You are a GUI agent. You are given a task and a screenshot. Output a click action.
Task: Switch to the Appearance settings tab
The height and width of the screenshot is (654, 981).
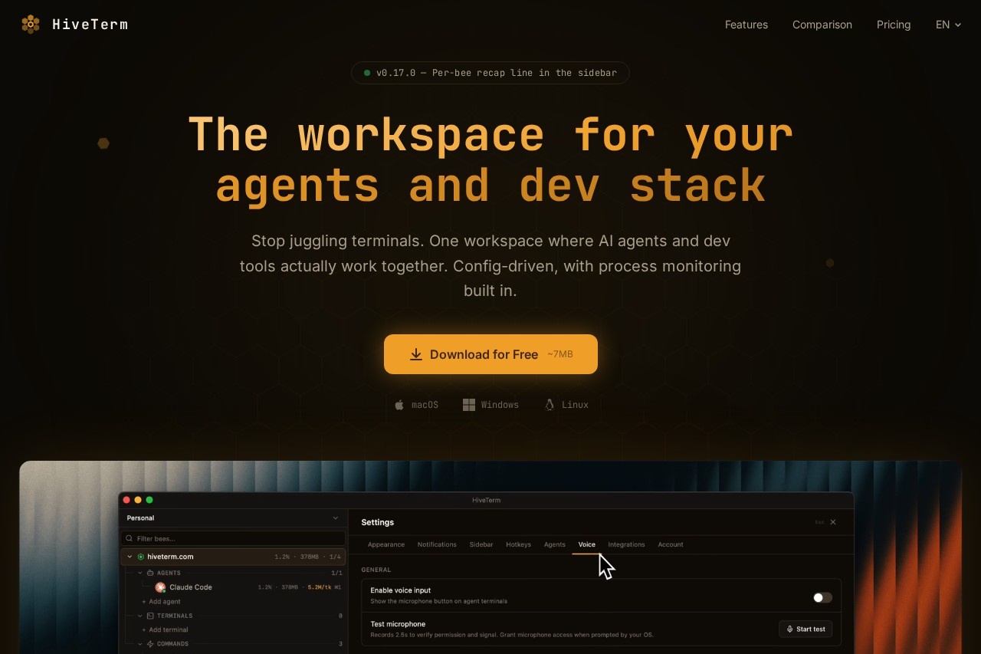point(386,544)
